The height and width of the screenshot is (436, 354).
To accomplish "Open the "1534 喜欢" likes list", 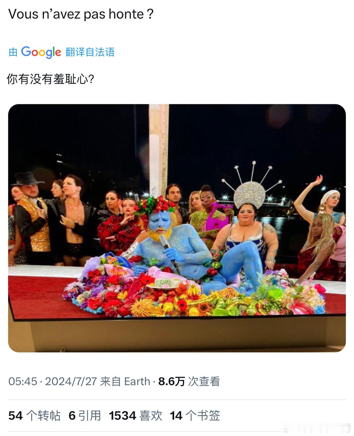I will (135, 416).
